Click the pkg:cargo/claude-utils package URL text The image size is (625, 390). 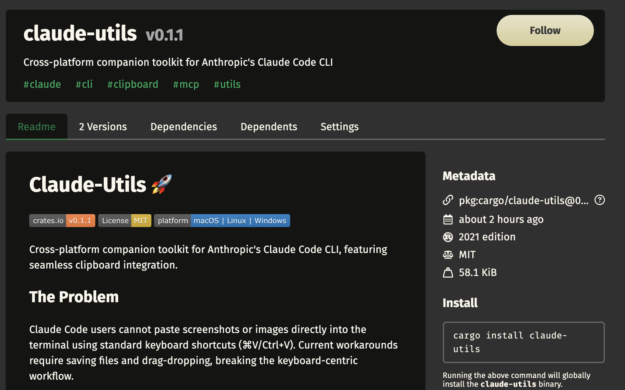click(524, 201)
